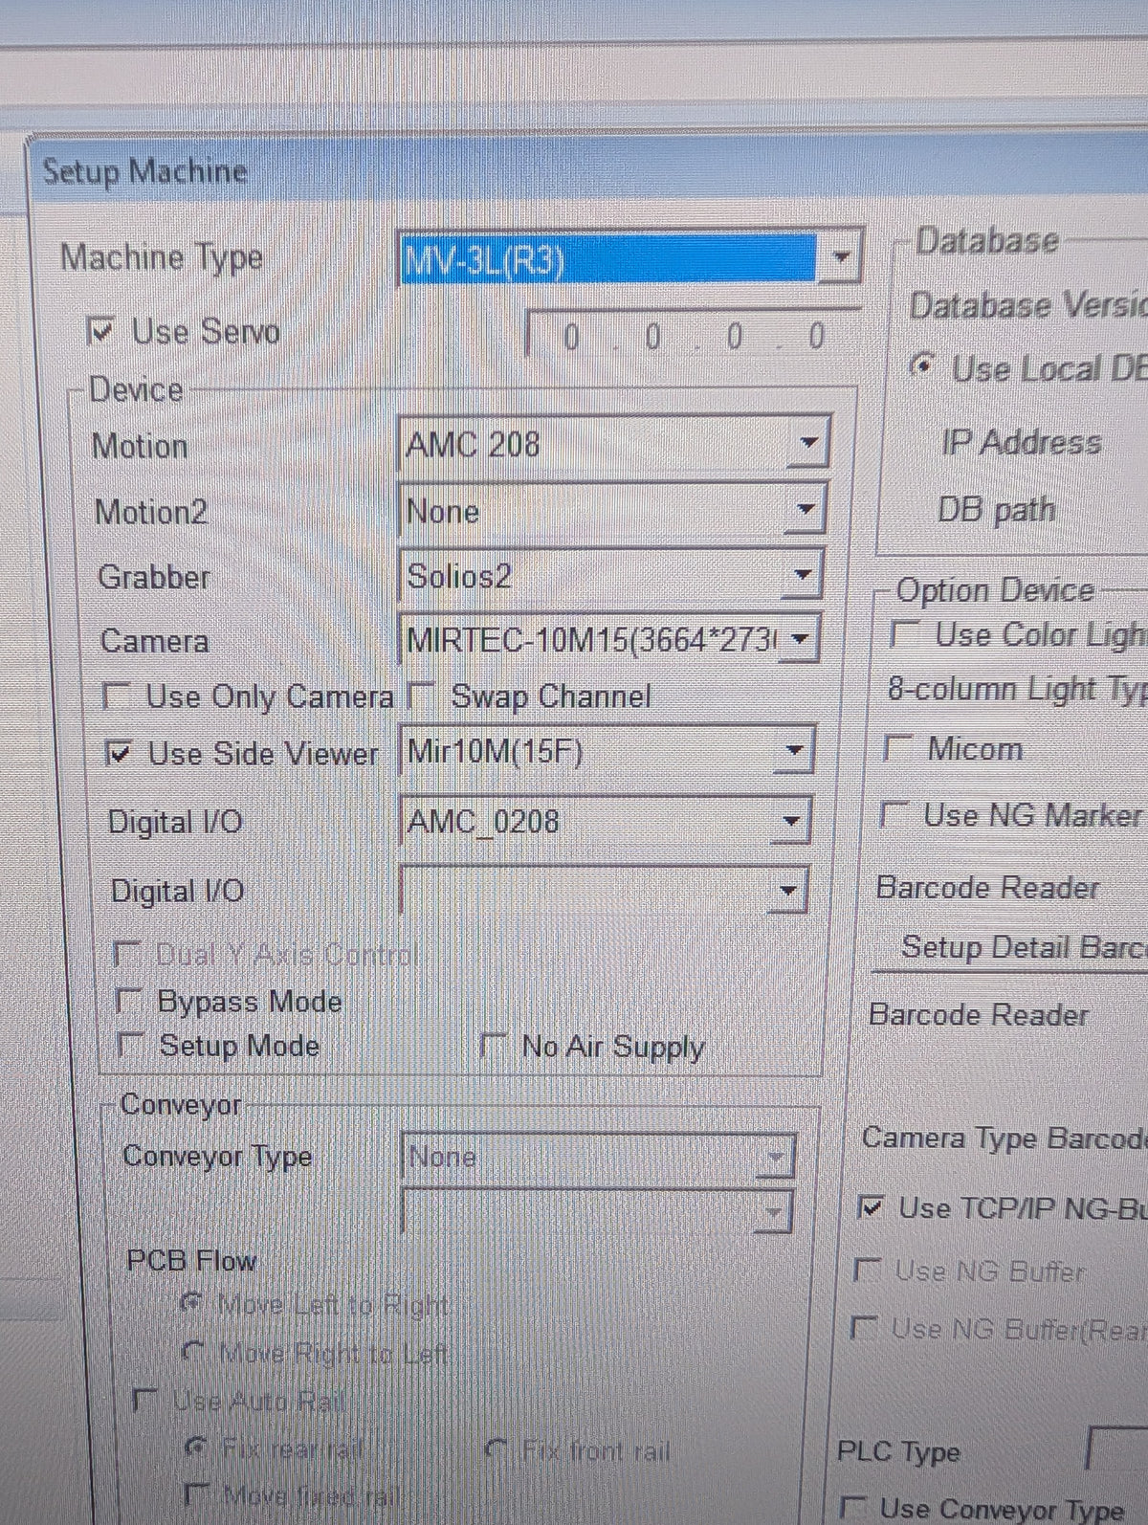Select the Fix rear rail radio button
1148x1525 pixels.
(196, 1448)
